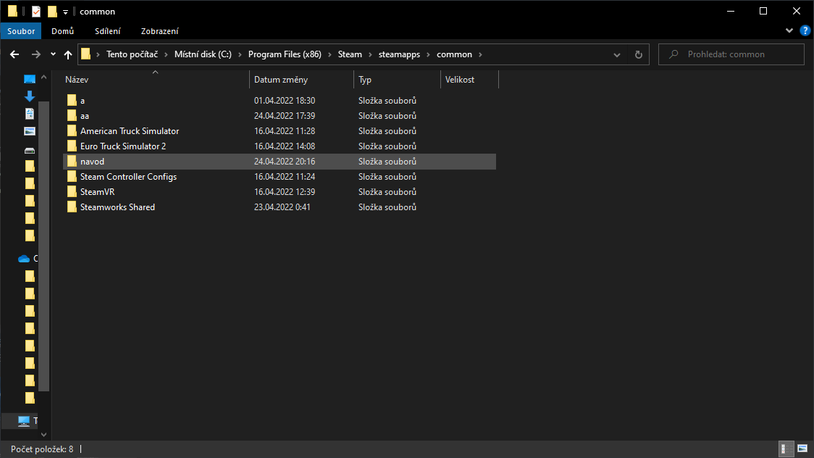
Task: Expand the ribbon with the chevron
Action: coord(789,30)
